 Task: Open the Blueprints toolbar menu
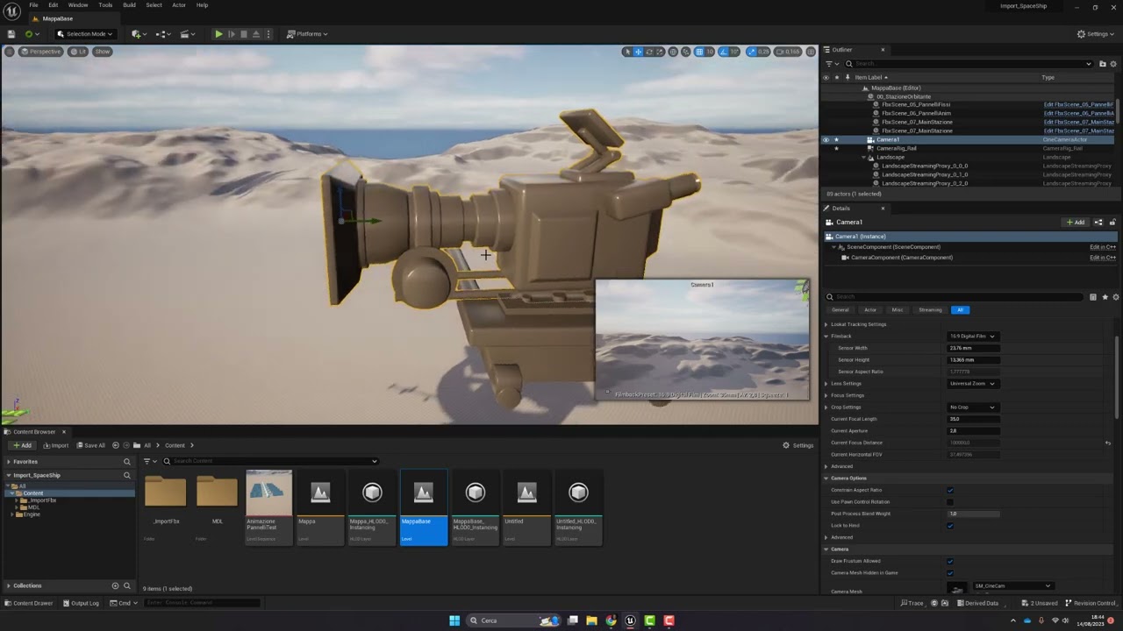pos(162,34)
